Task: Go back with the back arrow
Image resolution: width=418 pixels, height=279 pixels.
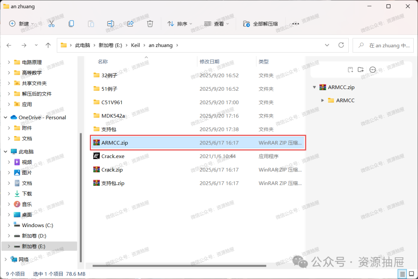Action: pyautogui.click(x=9, y=45)
